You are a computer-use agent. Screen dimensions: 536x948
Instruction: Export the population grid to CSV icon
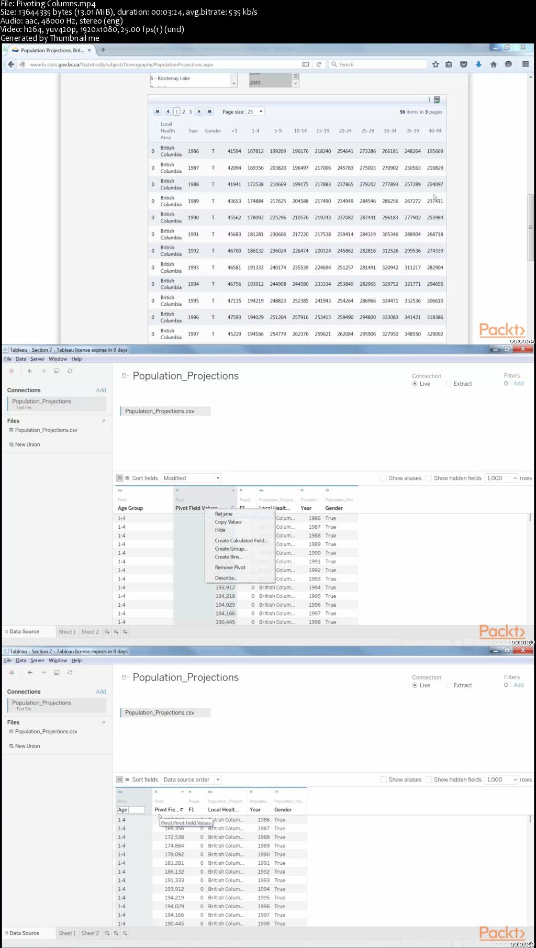(x=437, y=99)
